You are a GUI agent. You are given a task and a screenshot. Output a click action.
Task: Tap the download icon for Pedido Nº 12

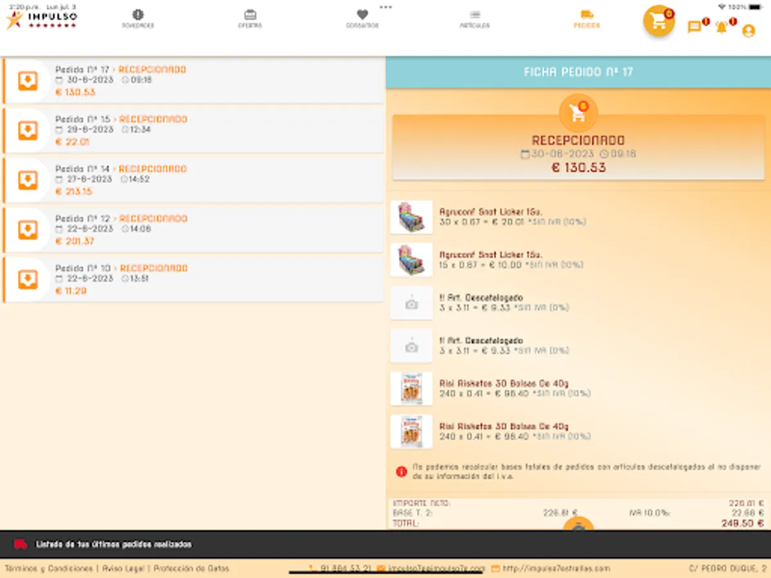(28, 230)
